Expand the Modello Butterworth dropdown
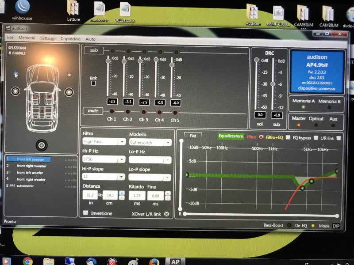This screenshot has height=265, width=354. point(150,142)
